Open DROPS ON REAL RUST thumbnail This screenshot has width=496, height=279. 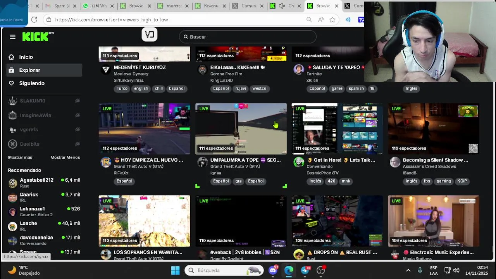(x=337, y=221)
